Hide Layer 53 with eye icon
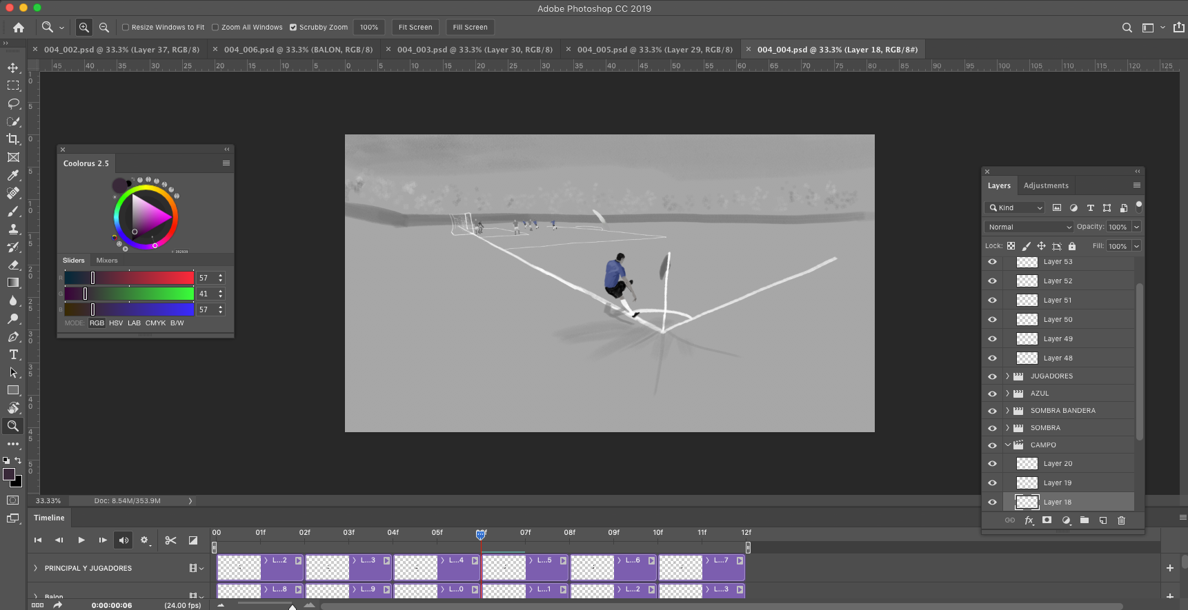 (992, 262)
